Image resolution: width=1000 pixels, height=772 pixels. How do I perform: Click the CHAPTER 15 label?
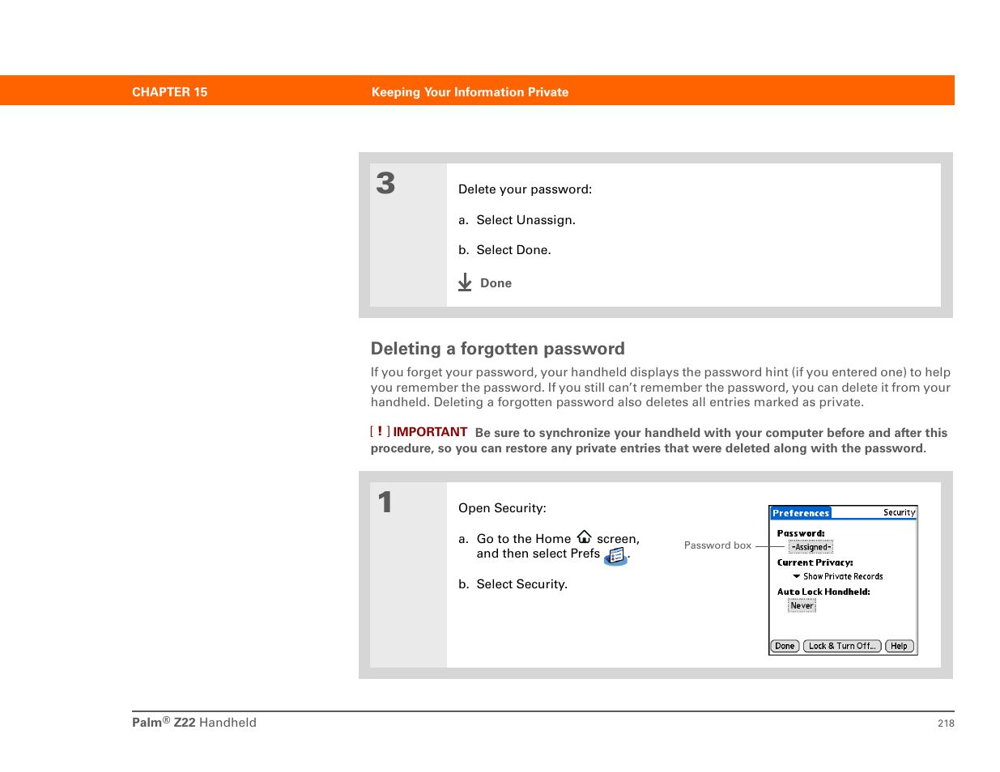click(x=169, y=92)
